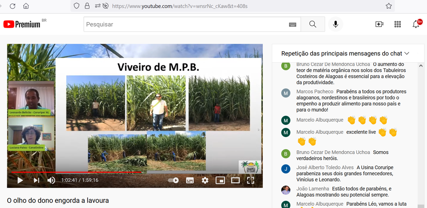Open the on-screen keyboard in search
Screen dimensions: 427x208
293,25
